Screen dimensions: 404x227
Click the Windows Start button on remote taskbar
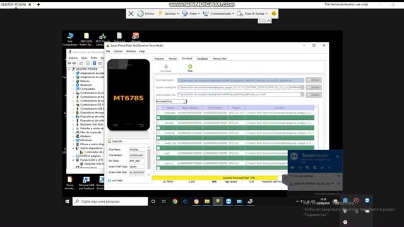(68, 201)
